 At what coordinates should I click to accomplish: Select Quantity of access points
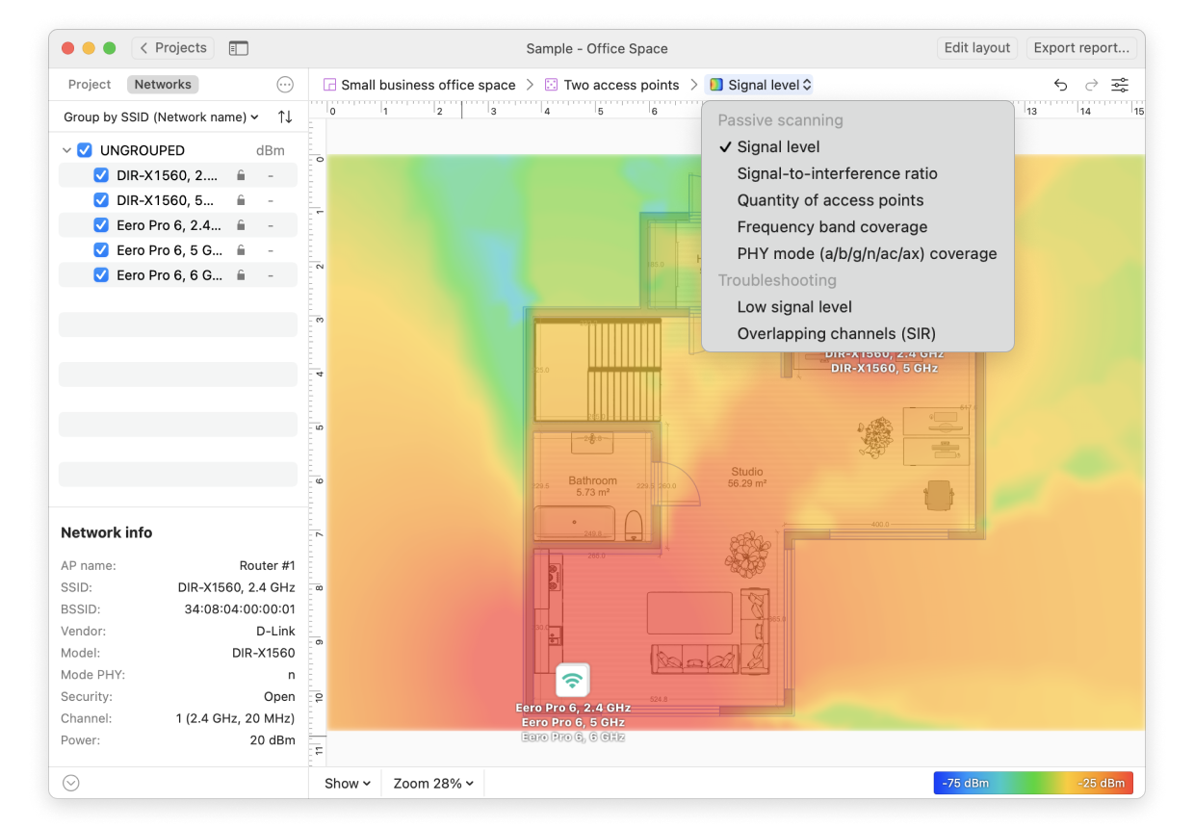857,200
